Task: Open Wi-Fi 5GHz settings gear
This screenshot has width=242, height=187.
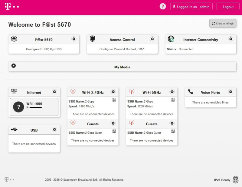Action: coord(172,92)
